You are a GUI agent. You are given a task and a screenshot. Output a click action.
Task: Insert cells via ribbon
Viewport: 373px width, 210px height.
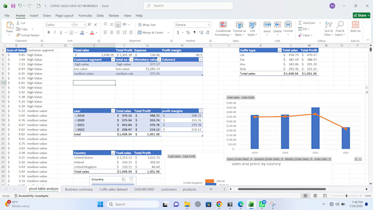[267, 29]
